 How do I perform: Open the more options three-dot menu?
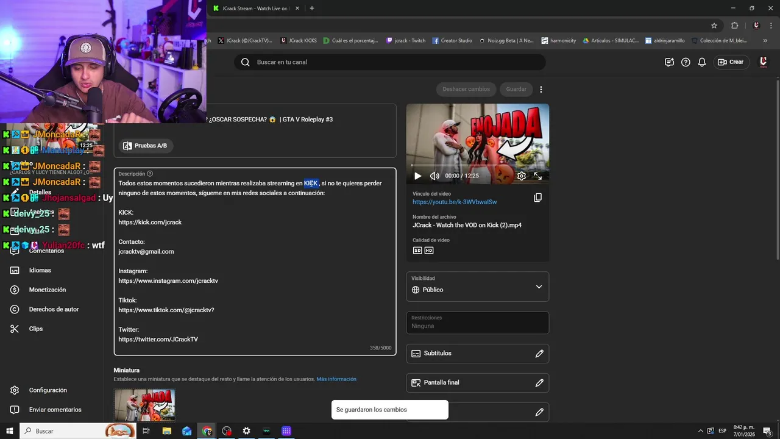[541, 89]
